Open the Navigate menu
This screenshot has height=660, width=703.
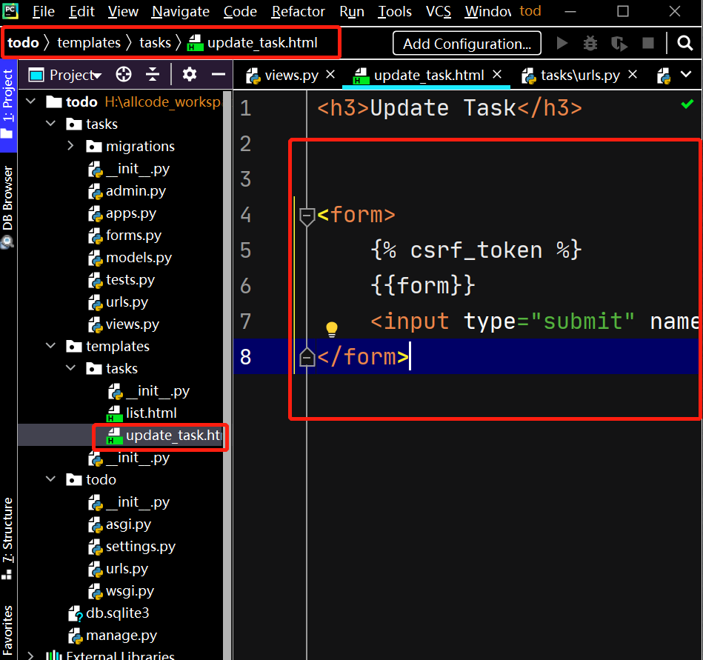tap(181, 11)
